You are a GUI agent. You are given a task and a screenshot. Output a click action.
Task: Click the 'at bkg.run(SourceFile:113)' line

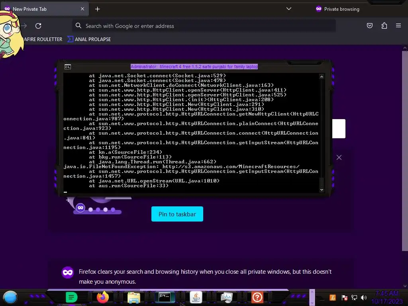tap(130, 157)
